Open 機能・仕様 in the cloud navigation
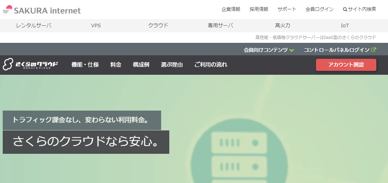The image size is (388, 183). (85, 65)
